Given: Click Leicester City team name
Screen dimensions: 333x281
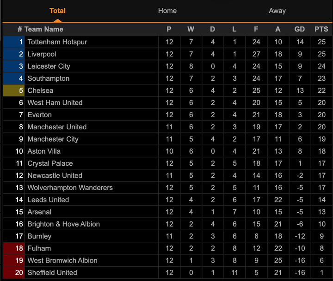Looking at the screenshot, I should click(x=49, y=66).
